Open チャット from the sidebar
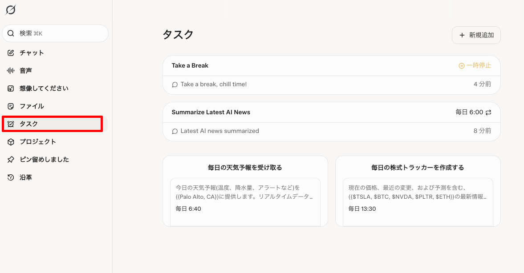Image resolution: width=524 pixels, height=273 pixels. [x=32, y=53]
